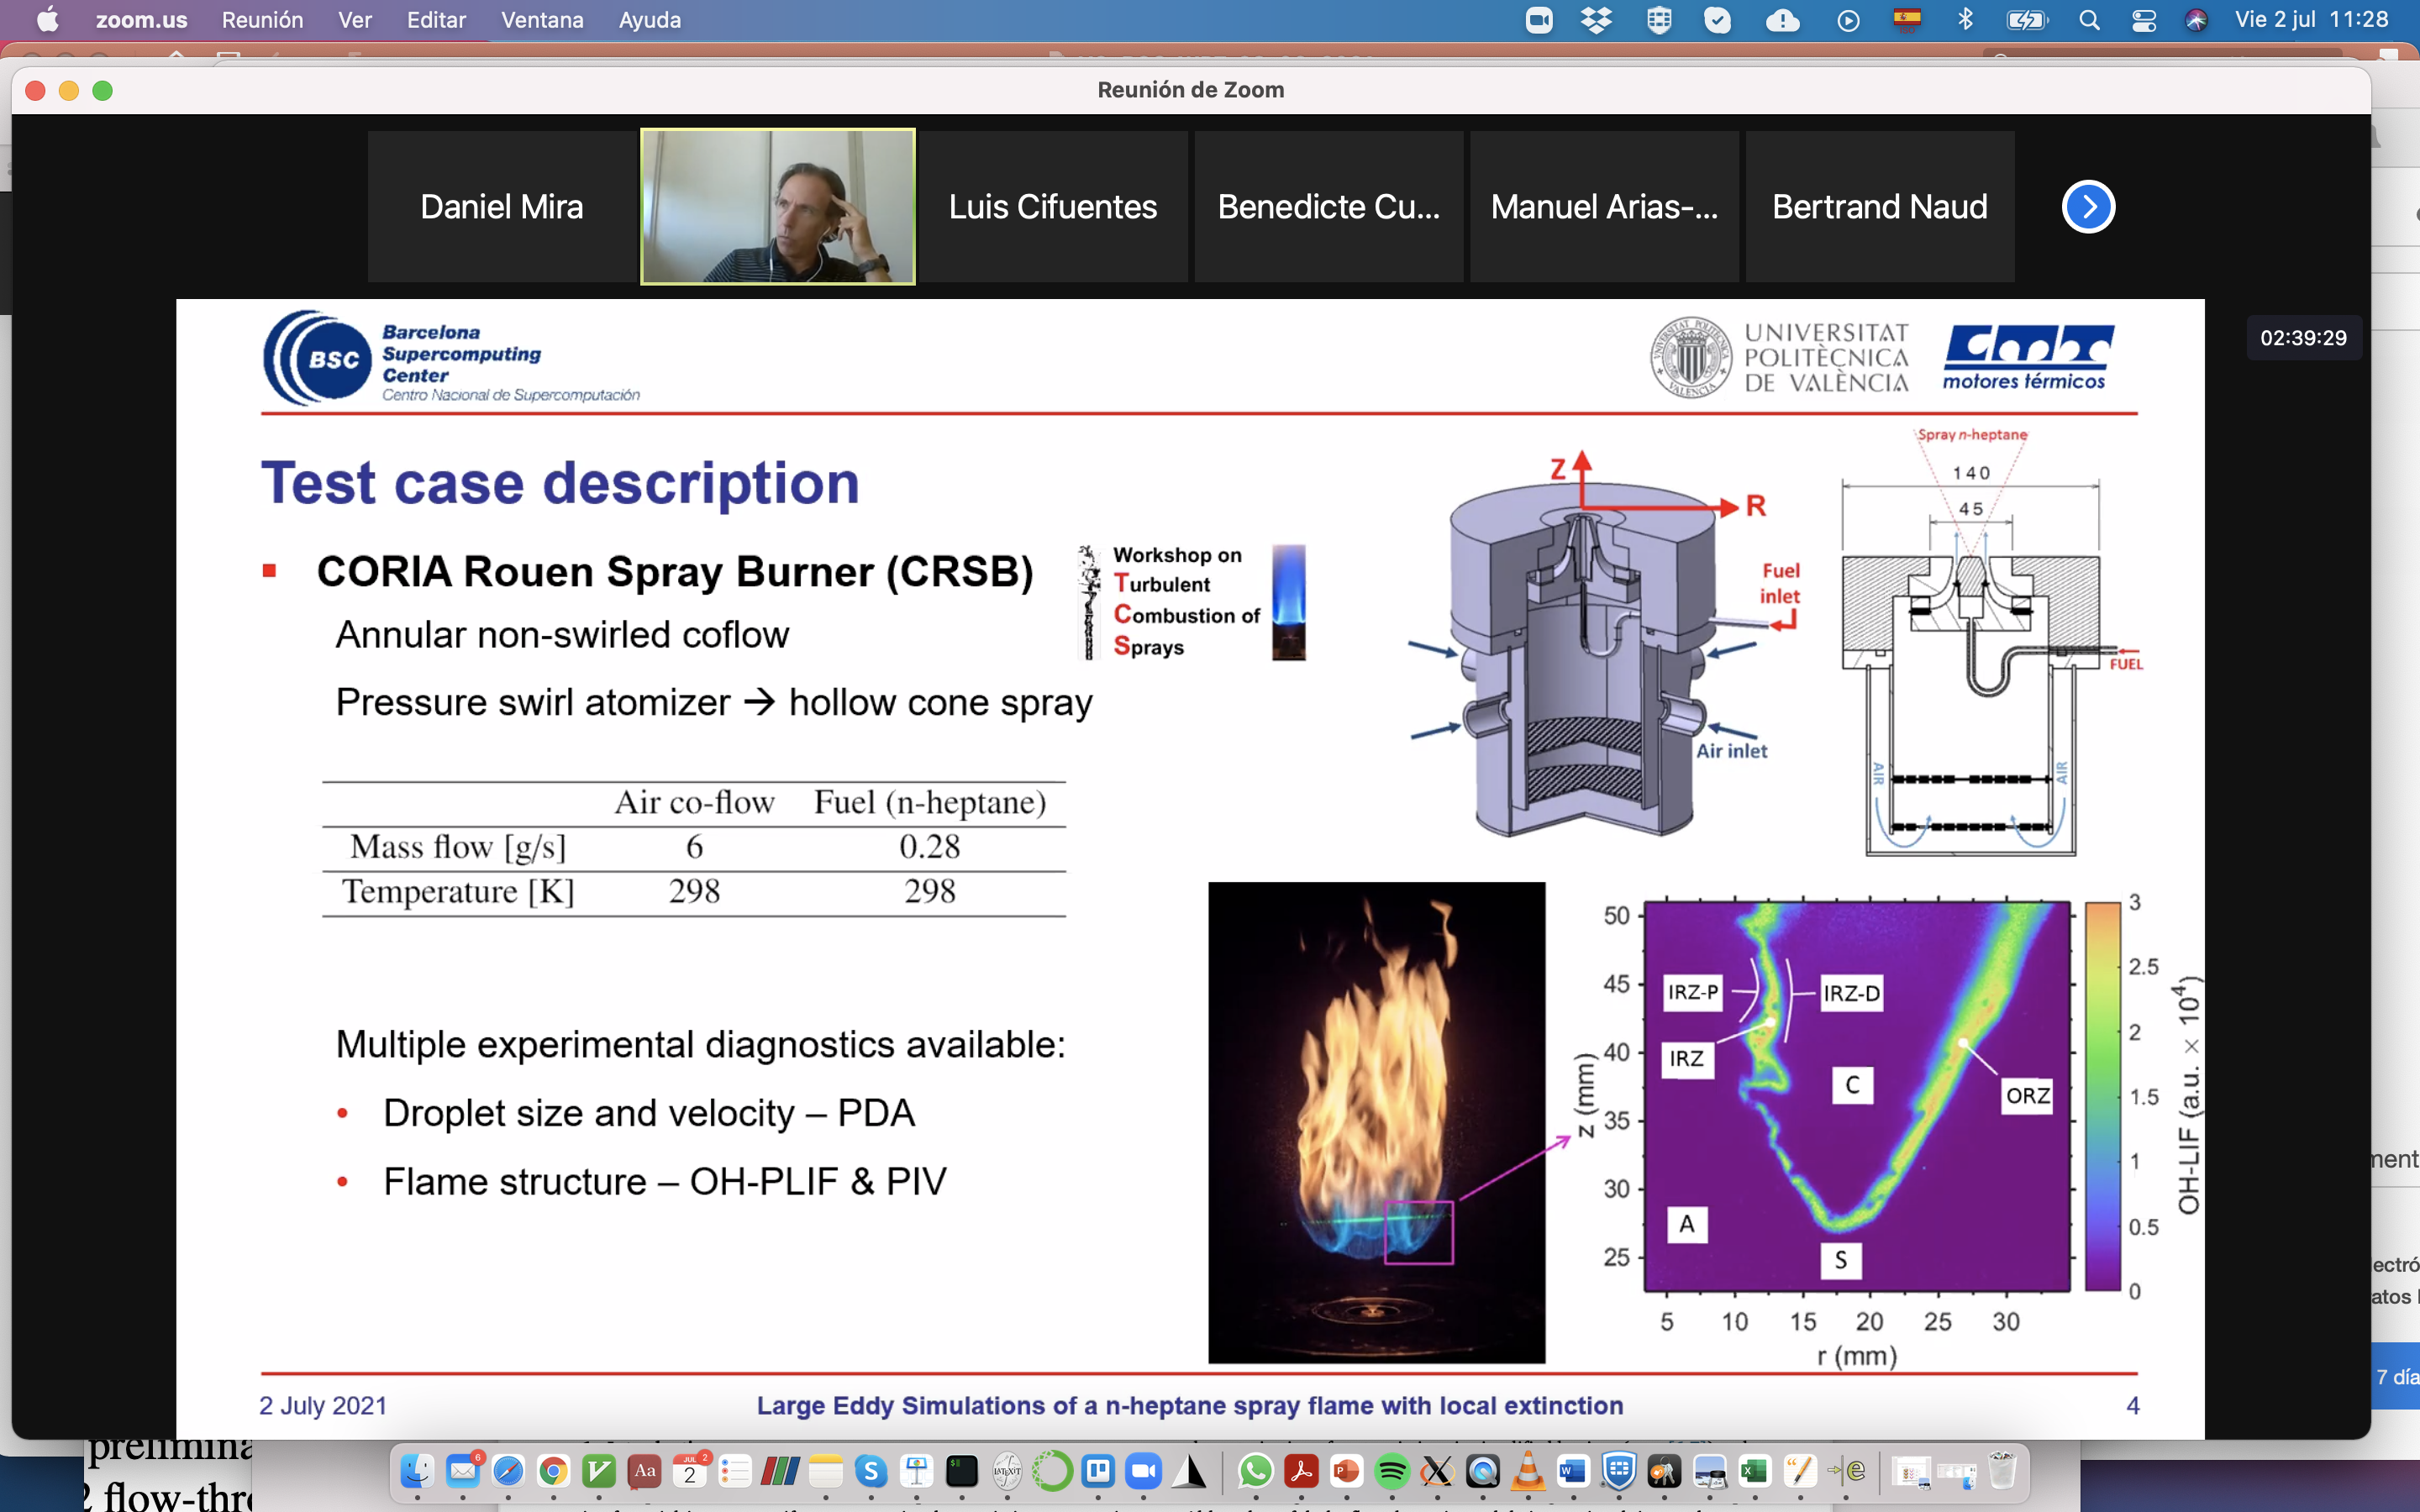Open the Ventana menu
Screen dimensions: 2420x1512
[542, 20]
